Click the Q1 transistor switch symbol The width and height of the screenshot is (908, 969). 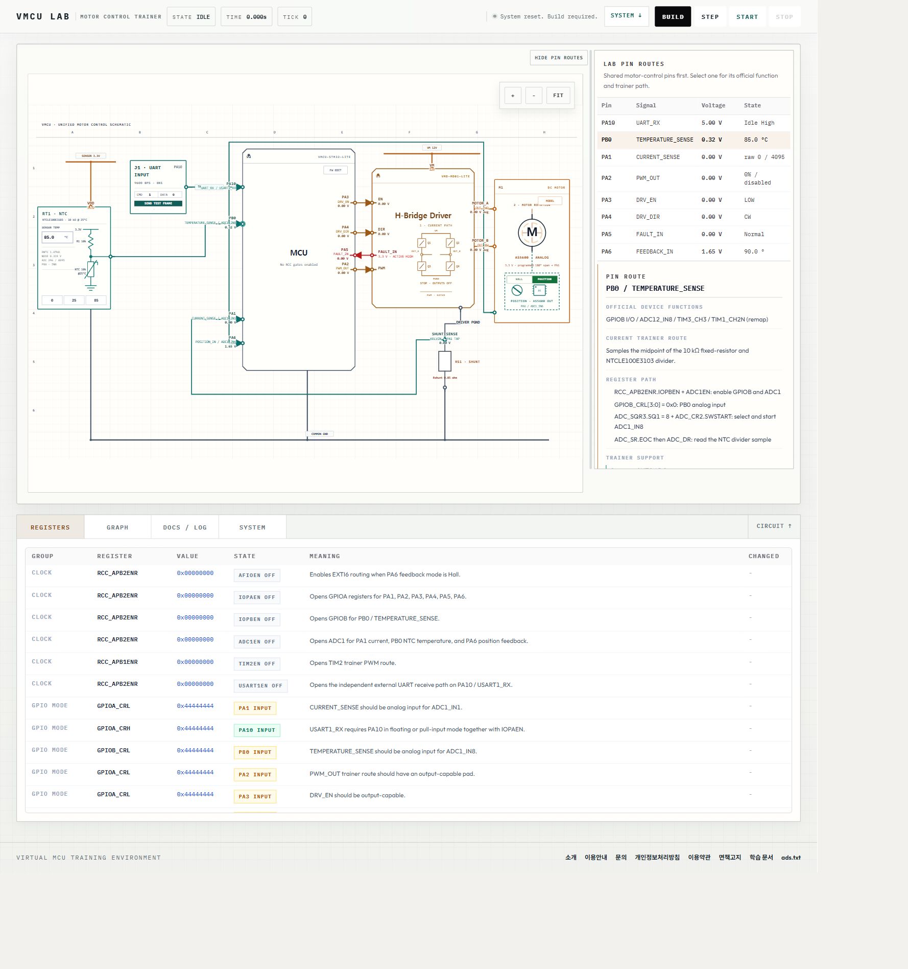click(422, 243)
